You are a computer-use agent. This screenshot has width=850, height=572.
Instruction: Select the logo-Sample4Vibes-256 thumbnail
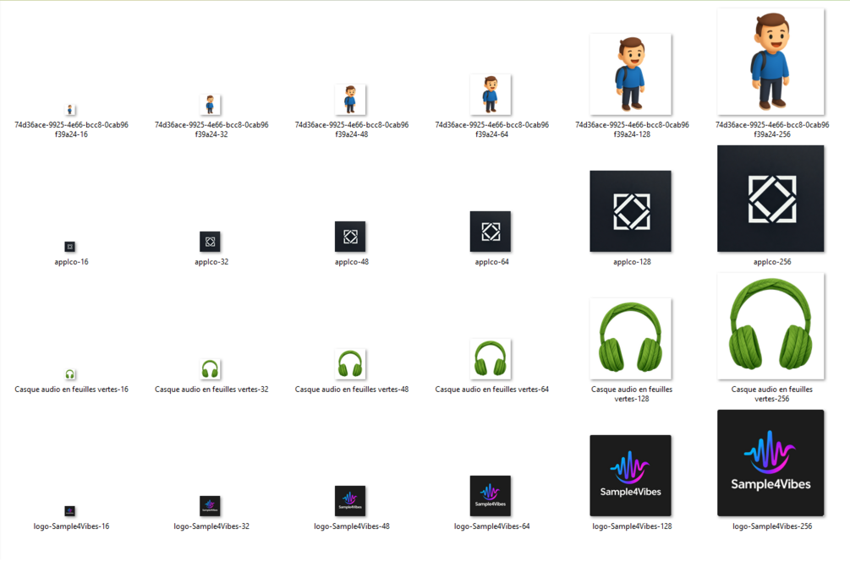(x=770, y=463)
